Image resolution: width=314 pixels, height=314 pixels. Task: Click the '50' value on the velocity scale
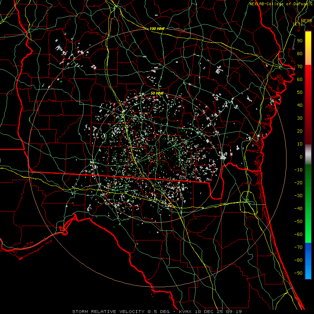(x=300, y=92)
